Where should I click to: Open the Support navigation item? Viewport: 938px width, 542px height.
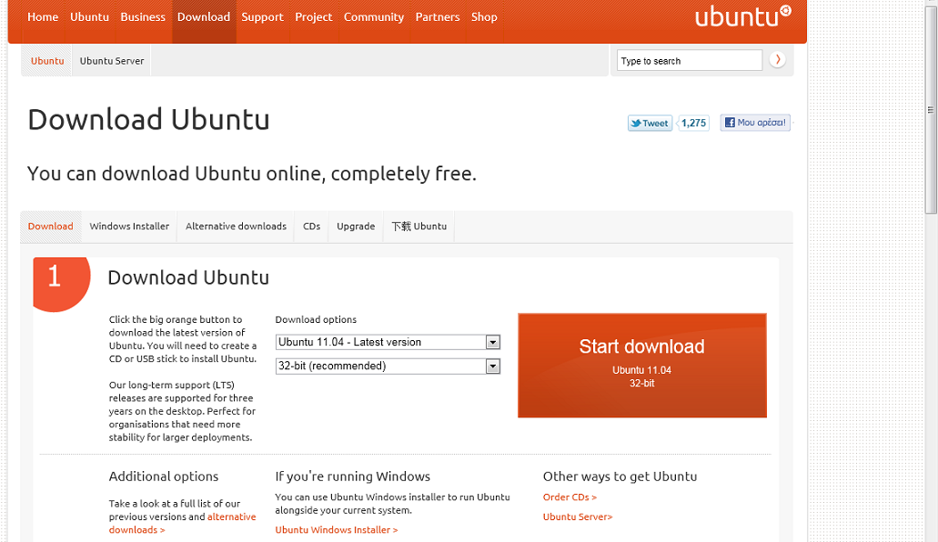tap(262, 17)
